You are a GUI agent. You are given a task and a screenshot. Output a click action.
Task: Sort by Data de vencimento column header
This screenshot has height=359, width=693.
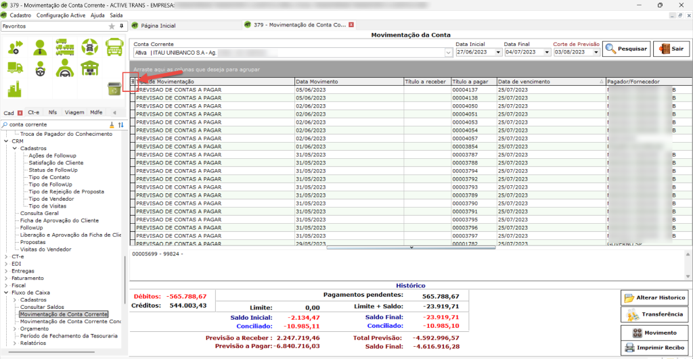(x=551, y=82)
